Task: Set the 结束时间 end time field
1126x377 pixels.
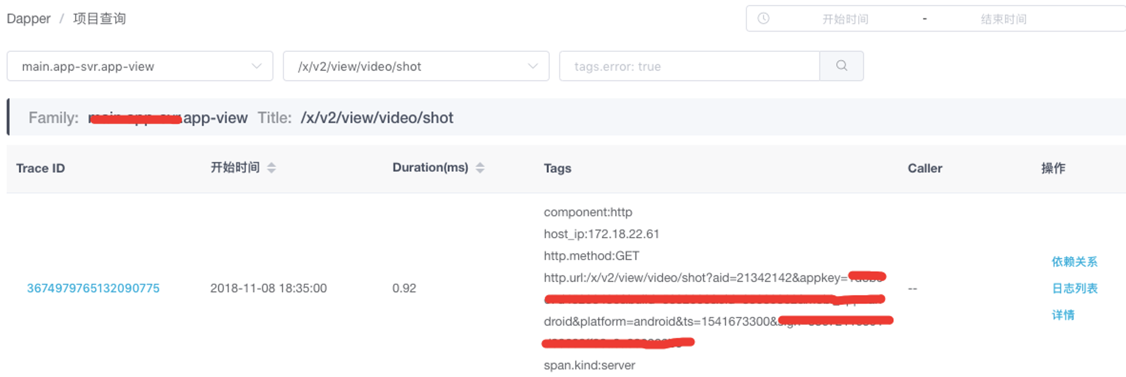Action: (1003, 19)
